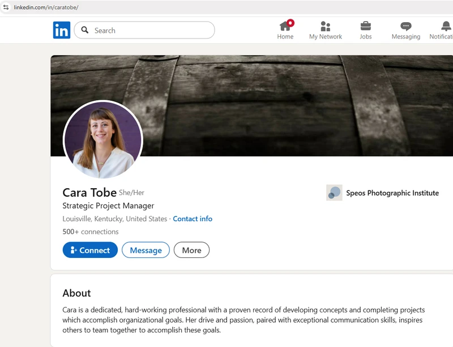453x347 pixels.
Task: Click the search magnifying glass icon
Action: (x=84, y=30)
